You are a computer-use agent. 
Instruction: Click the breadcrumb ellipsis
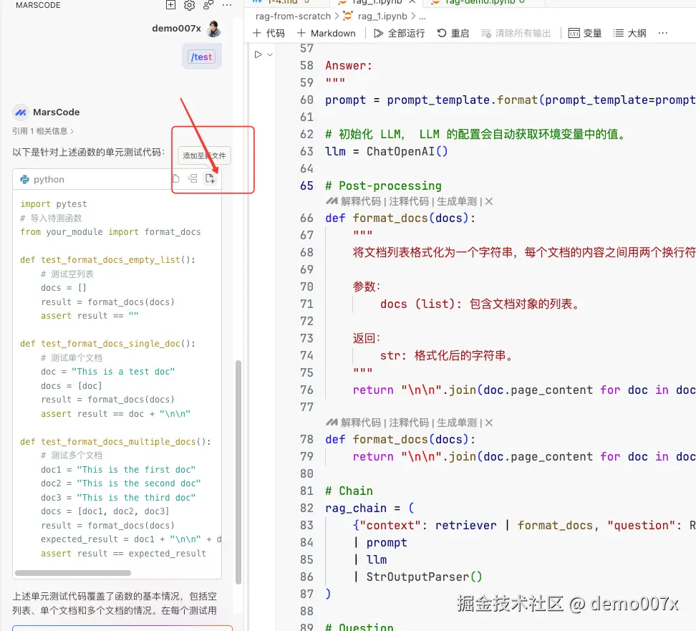422,17
